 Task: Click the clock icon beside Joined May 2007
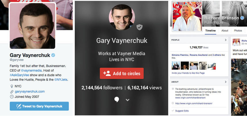12,97
